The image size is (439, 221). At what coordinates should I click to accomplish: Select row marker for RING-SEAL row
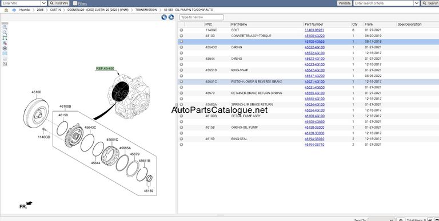[x=181, y=138]
